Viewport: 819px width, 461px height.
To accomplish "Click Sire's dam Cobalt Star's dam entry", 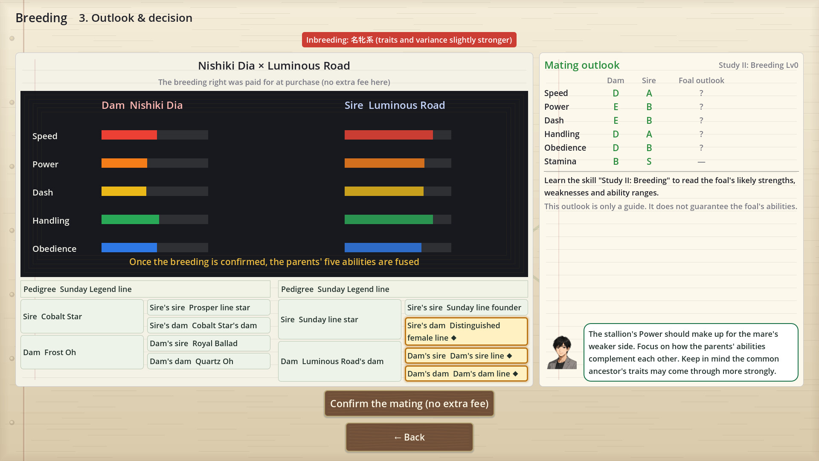I will point(209,325).
